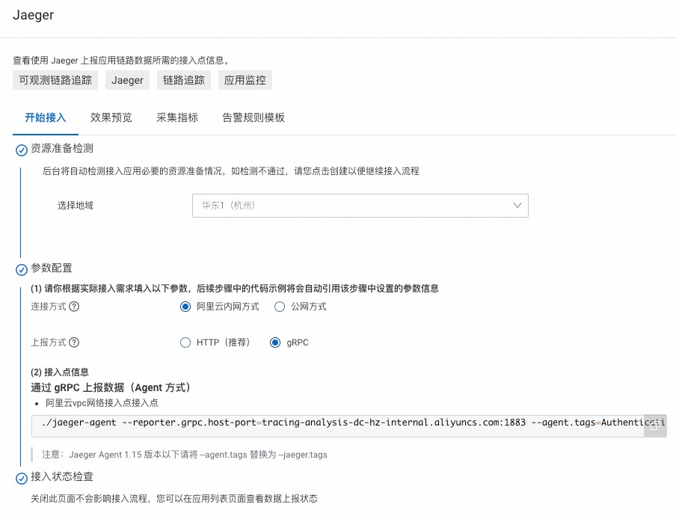Click the 阿里云vpc网络接入点接入点 bullet text
This screenshot has width=676, height=516.
pos(102,403)
